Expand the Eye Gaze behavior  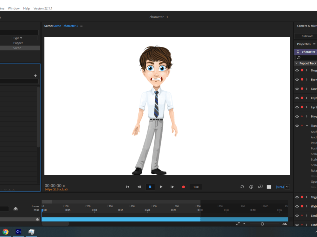point(307,80)
